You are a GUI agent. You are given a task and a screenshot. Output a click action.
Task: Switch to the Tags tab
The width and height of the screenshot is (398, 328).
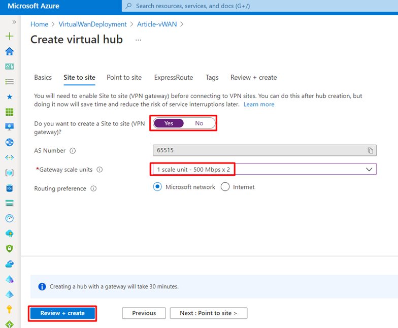[x=212, y=77]
